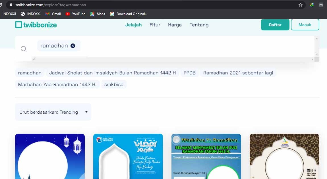Open the profile M icon in browser

point(321,5)
